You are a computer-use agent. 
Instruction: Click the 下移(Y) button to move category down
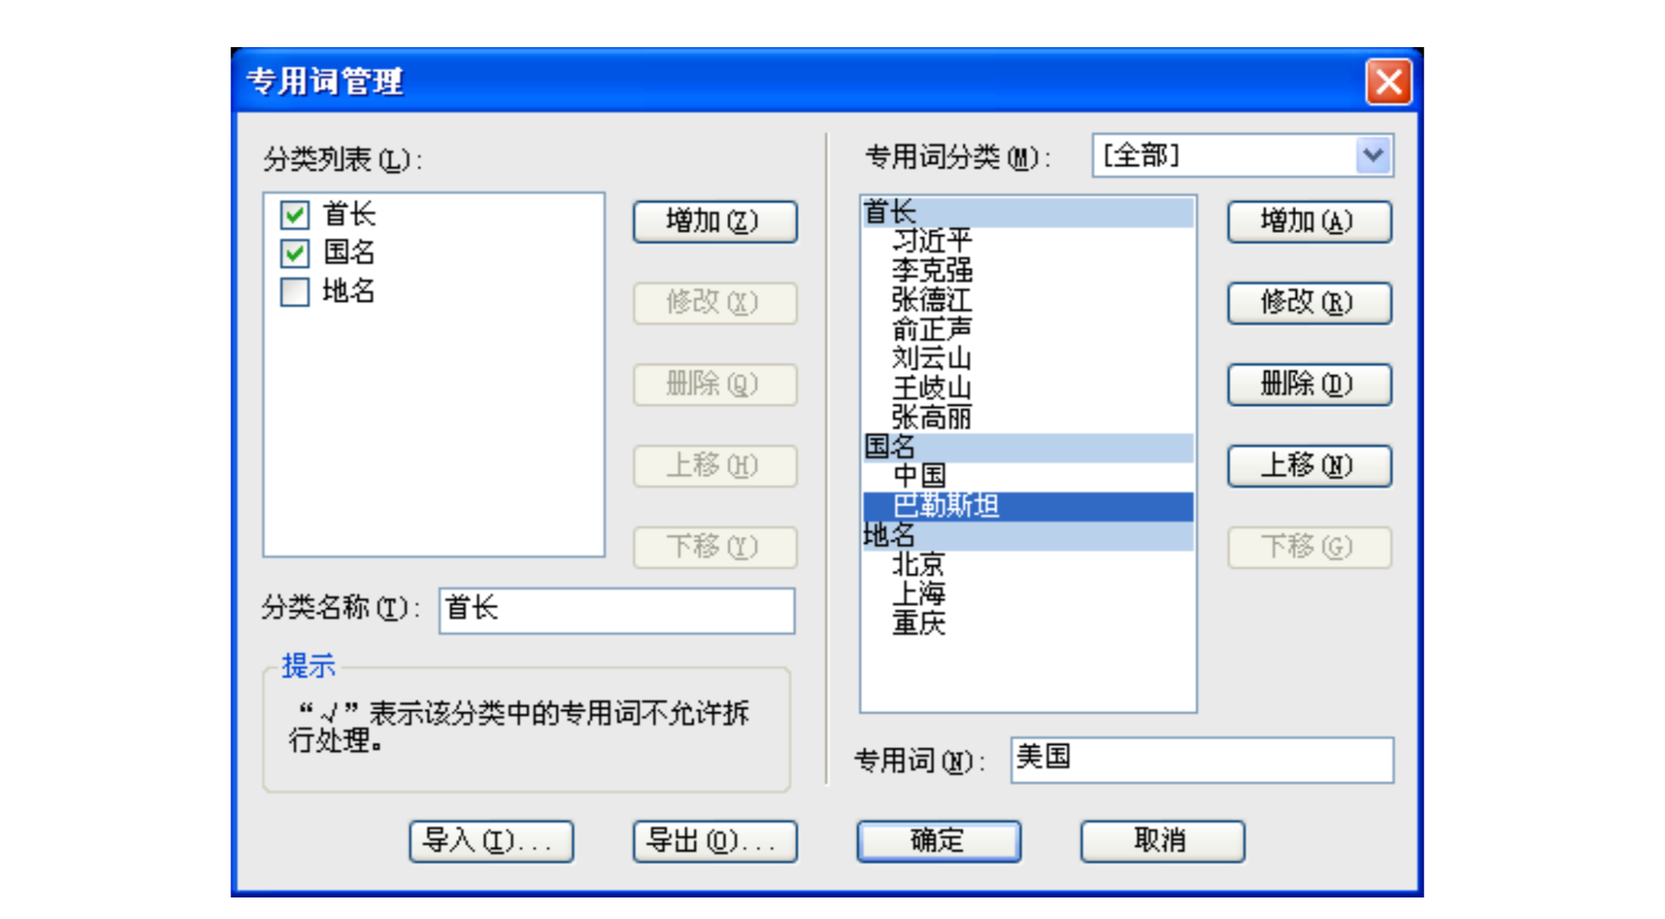(x=716, y=547)
